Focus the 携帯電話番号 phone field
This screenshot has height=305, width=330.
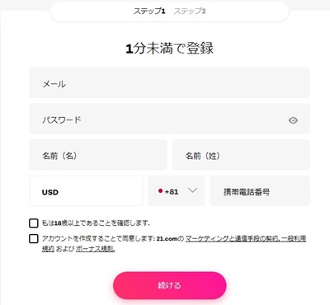point(260,191)
